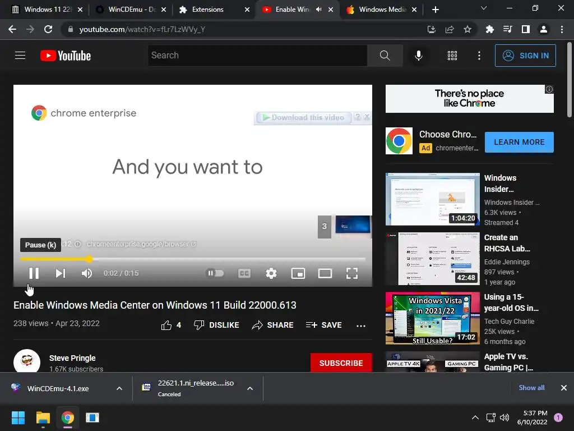Click the search magnifier button

pos(385,56)
